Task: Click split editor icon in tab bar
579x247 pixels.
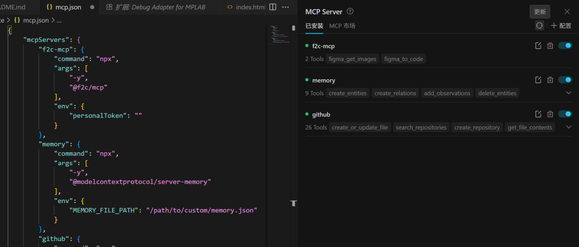Action: coord(273,7)
